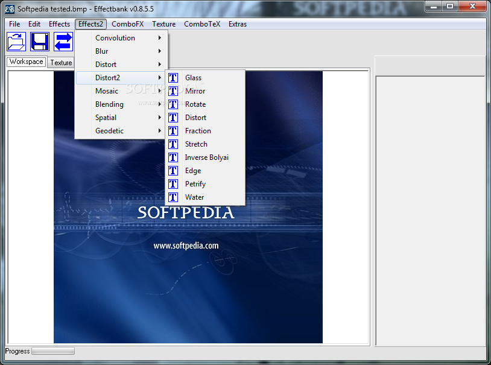Click the save floppy disk toolbar icon
The width and height of the screenshot is (491, 365).
[x=40, y=42]
